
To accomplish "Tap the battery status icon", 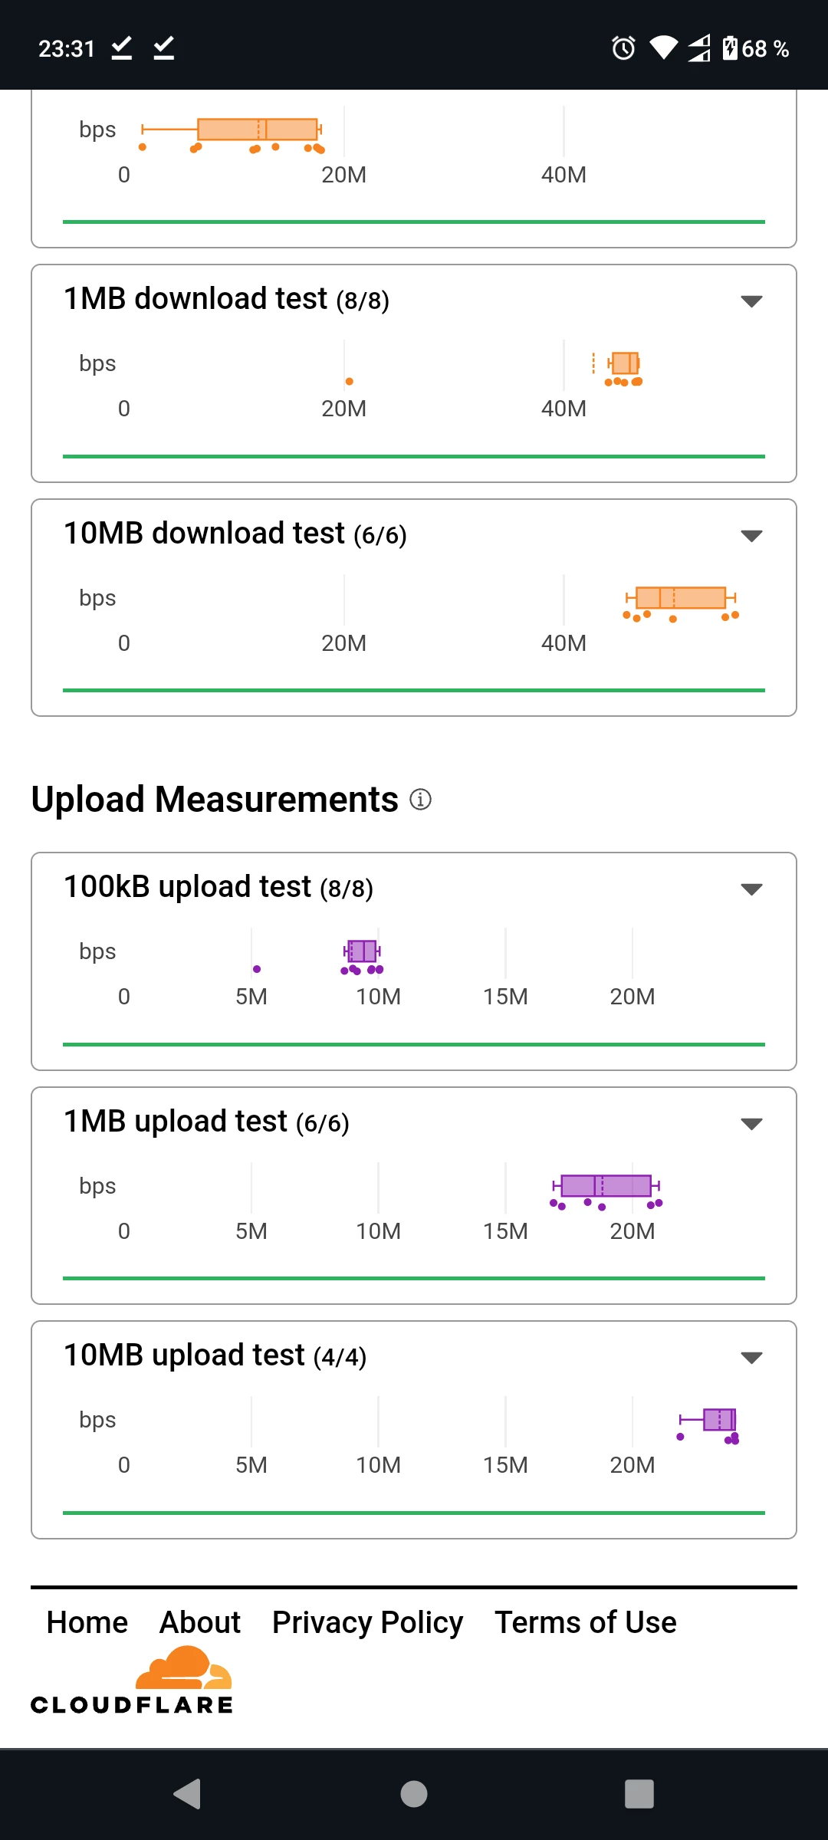I will click(x=730, y=48).
